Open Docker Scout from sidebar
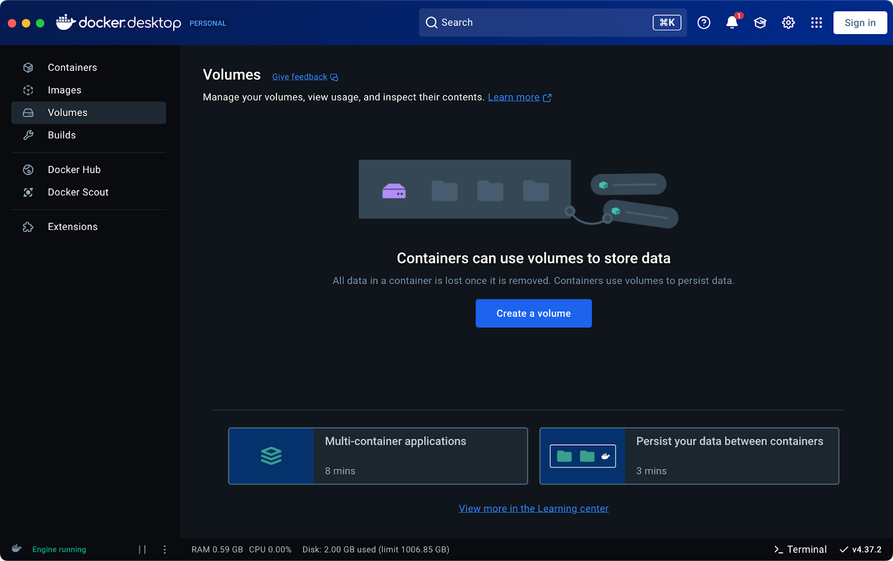The height and width of the screenshot is (561, 893). [x=89, y=193]
